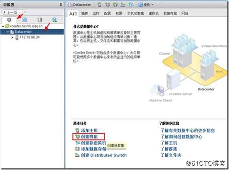Open 了解有关数据中心的更多信息 link

pyautogui.click(x=188, y=130)
